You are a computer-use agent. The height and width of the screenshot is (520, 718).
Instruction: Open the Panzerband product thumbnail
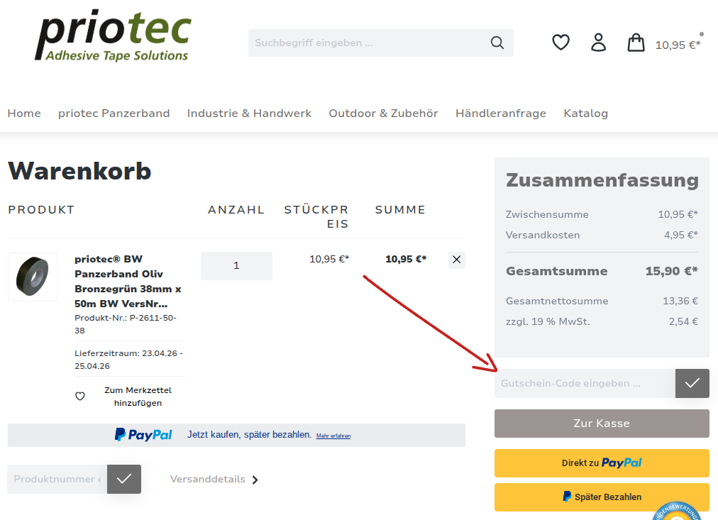coord(33,277)
